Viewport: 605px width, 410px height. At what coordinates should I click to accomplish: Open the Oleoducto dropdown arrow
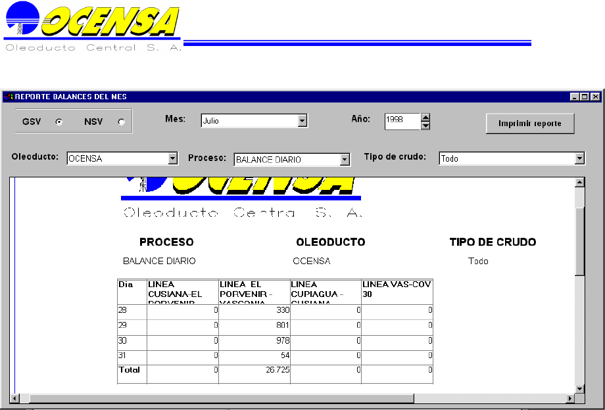pos(172,158)
